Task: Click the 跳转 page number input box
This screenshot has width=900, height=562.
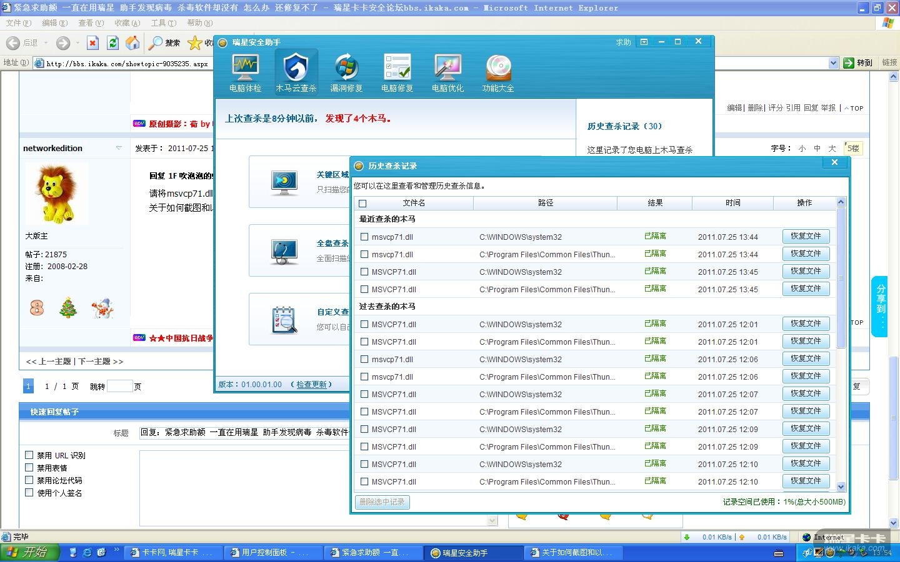Action: coord(119,386)
